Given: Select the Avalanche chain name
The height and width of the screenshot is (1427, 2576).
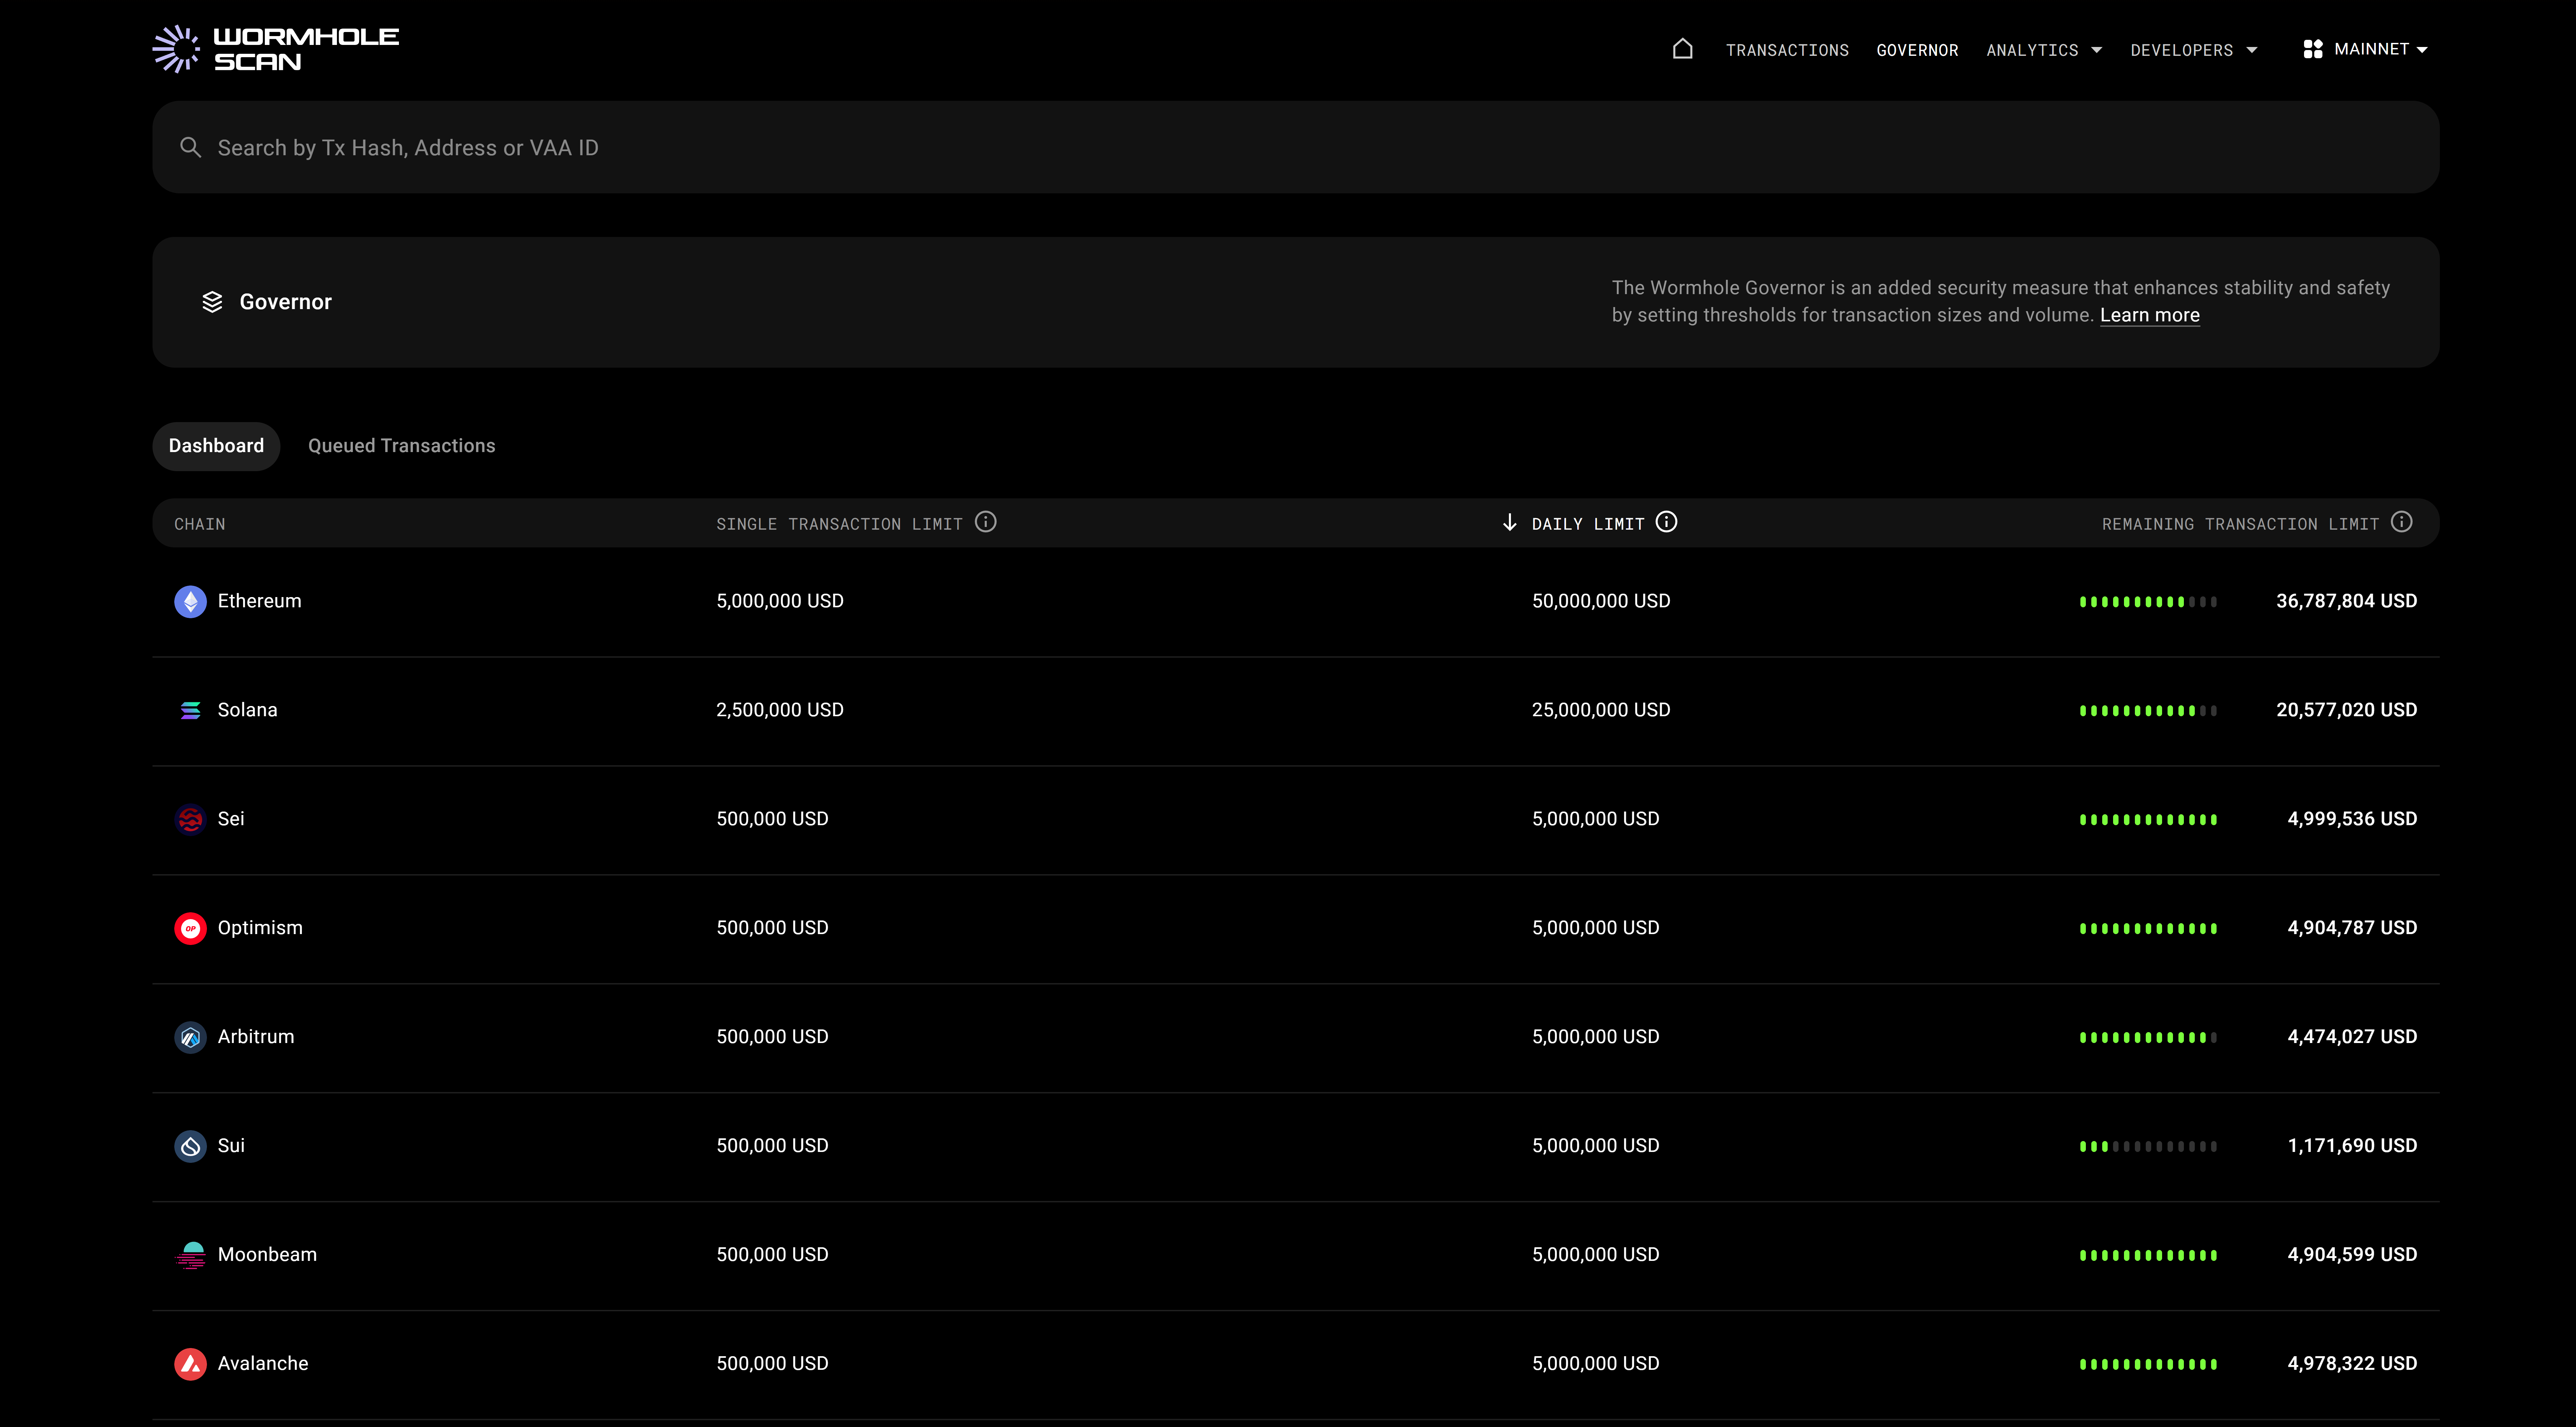Looking at the screenshot, I should coord(263,1364).
